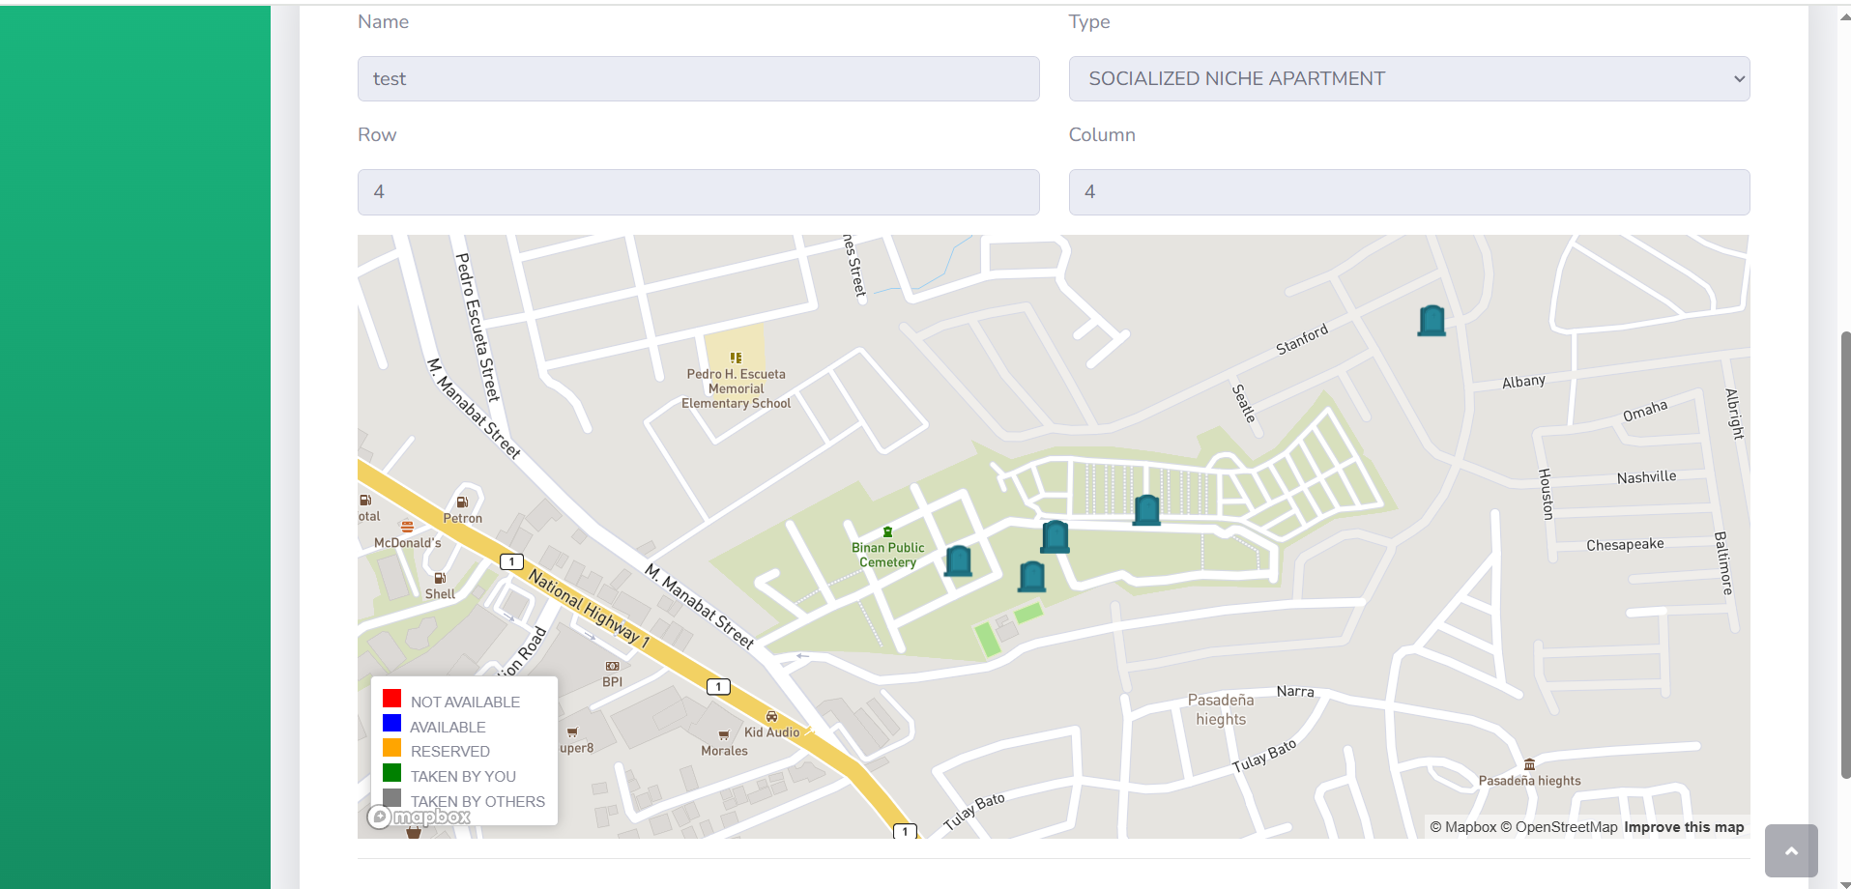Click the Narra street label
The height and width of the screenshot is (889, 1851).
click(1295, 691)
